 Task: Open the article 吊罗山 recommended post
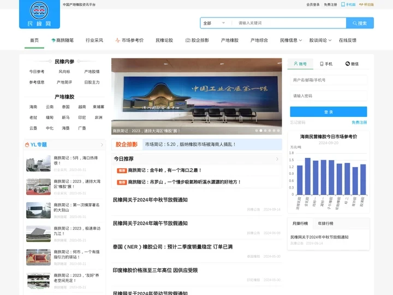pyautogui.click(x=184, y=182)
